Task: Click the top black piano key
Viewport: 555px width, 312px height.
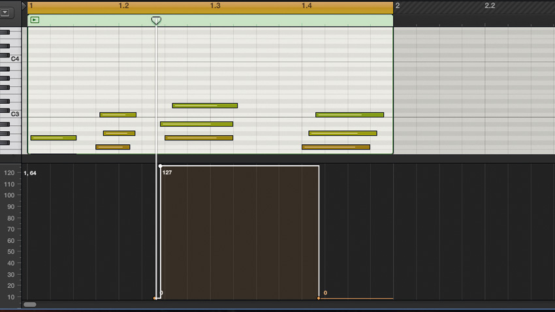Action: [5, 33]
